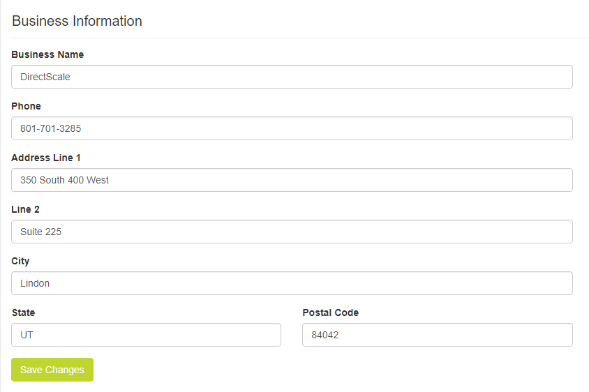
Task: Click the 84042 zip code value
Action: pyautogui.click(x=325, y=335)
